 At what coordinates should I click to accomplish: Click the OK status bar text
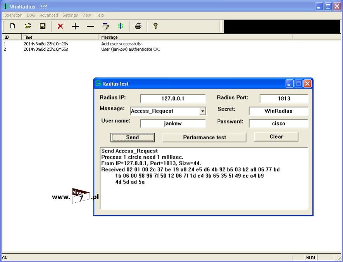pyautogui.click(x=5, y=258)
